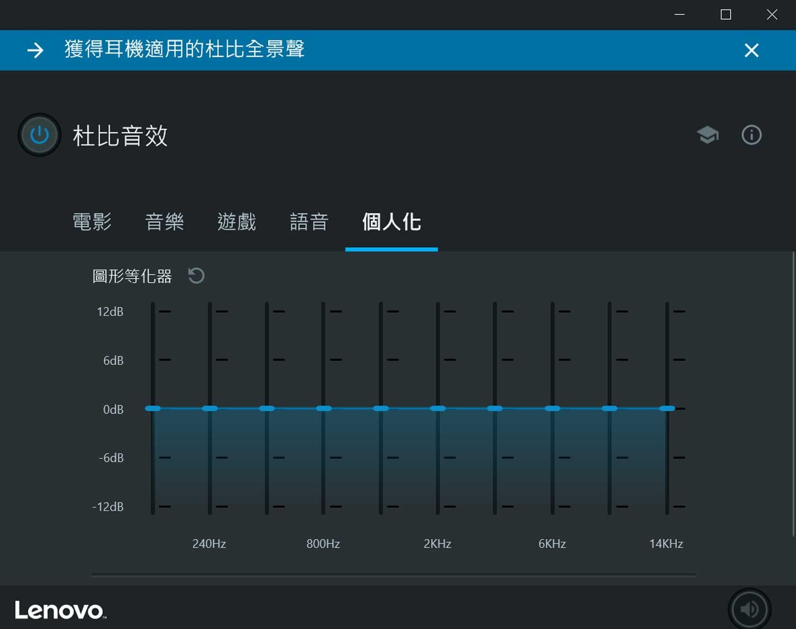Click the 240Hz equalizer slider handle
The image size is (796, 629).
(210, 408)
